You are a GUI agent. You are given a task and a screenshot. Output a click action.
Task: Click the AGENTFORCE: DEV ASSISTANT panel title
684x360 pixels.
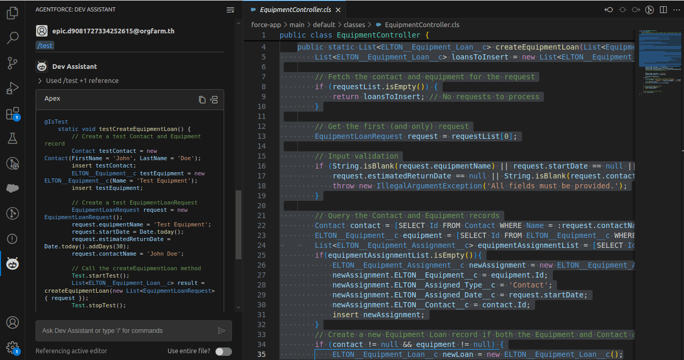(x=76, y=9)
